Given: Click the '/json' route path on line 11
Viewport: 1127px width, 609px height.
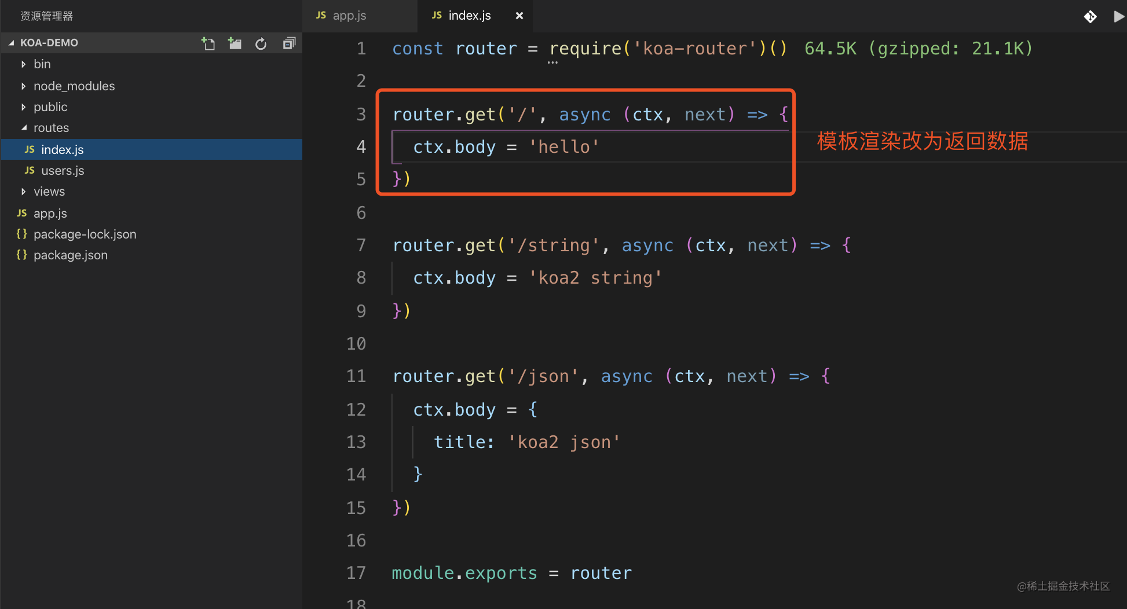Looking at the screenshot, I should click(543, 376).
